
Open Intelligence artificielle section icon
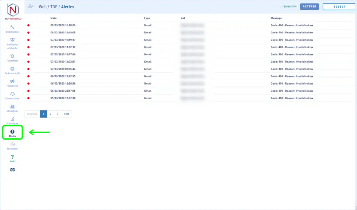(13, 40)
